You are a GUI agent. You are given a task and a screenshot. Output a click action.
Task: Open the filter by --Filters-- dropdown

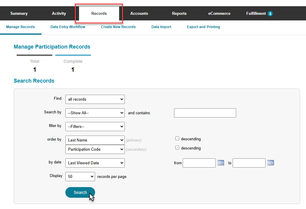tap(95, 127)
